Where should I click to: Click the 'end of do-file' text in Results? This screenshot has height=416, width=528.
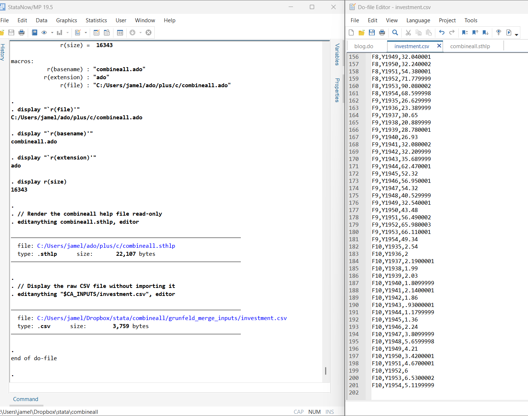pyautogui.click(x=34, y=358)
